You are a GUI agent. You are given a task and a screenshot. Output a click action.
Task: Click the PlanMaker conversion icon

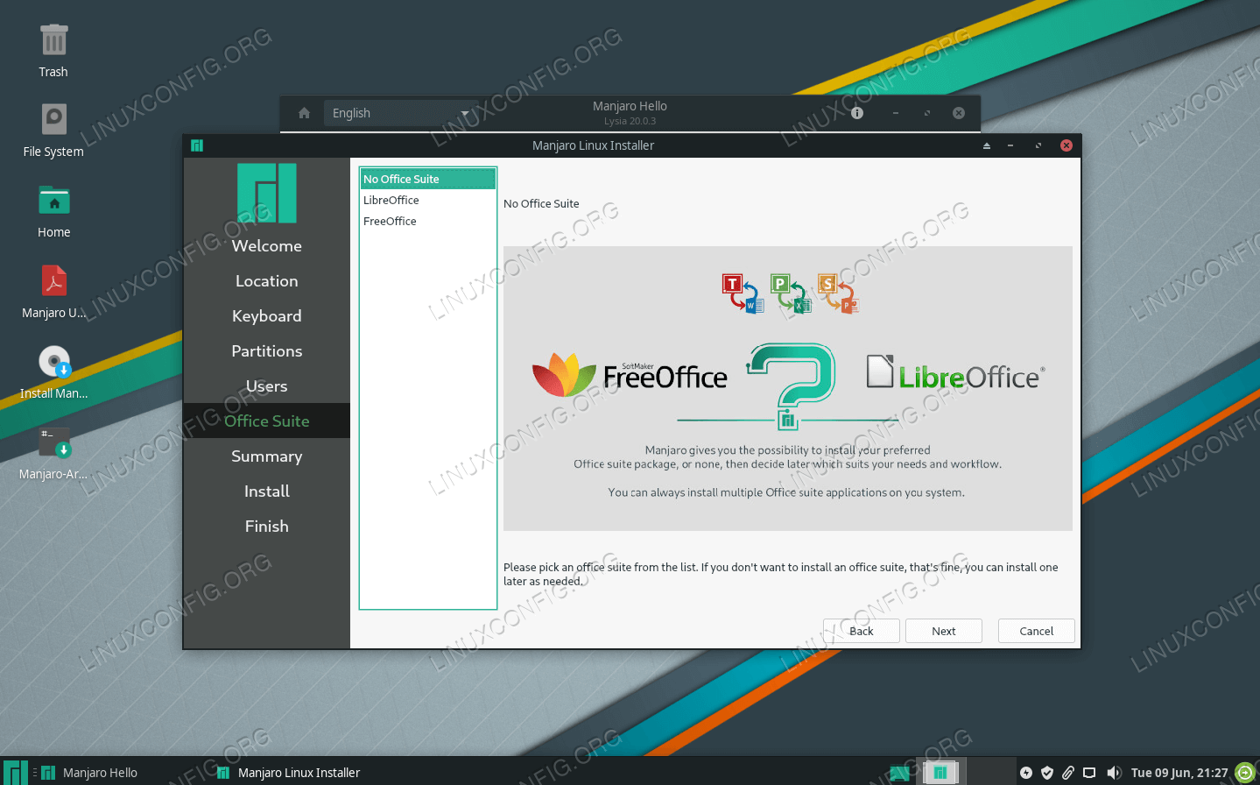pos(791,293)
